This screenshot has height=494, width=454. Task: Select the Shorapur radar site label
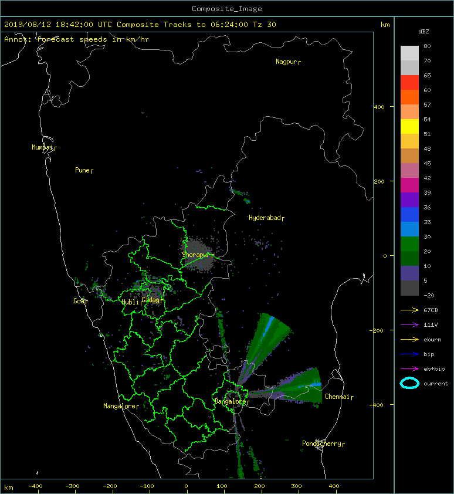(195, 255)
